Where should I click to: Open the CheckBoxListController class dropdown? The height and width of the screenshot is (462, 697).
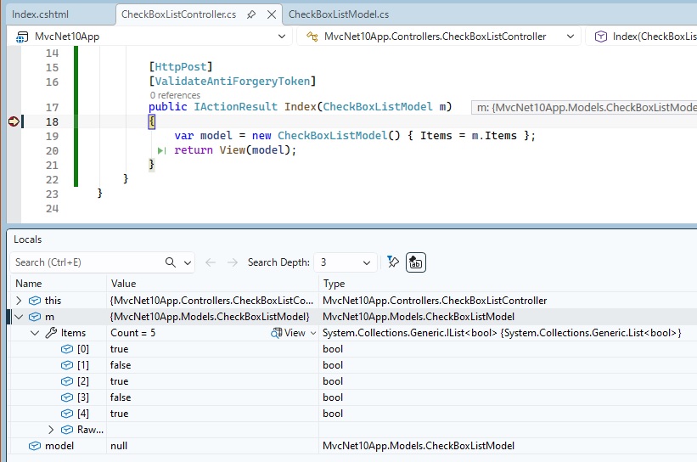[x=439, y=37]
